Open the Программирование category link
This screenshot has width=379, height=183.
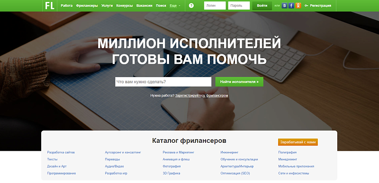[x=62, y=173]
